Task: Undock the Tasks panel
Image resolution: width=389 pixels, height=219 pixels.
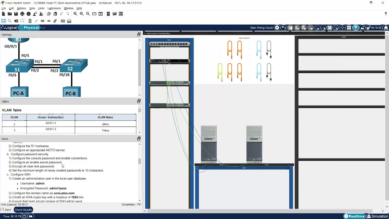Action: [139, 139]
